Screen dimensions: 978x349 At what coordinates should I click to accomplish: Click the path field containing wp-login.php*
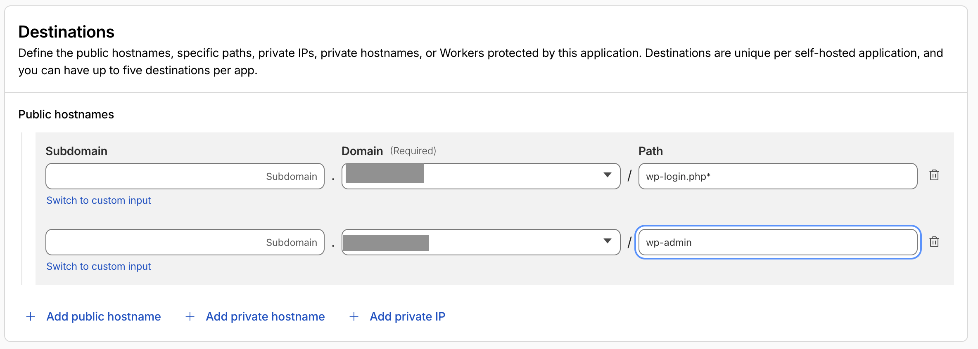778,177
